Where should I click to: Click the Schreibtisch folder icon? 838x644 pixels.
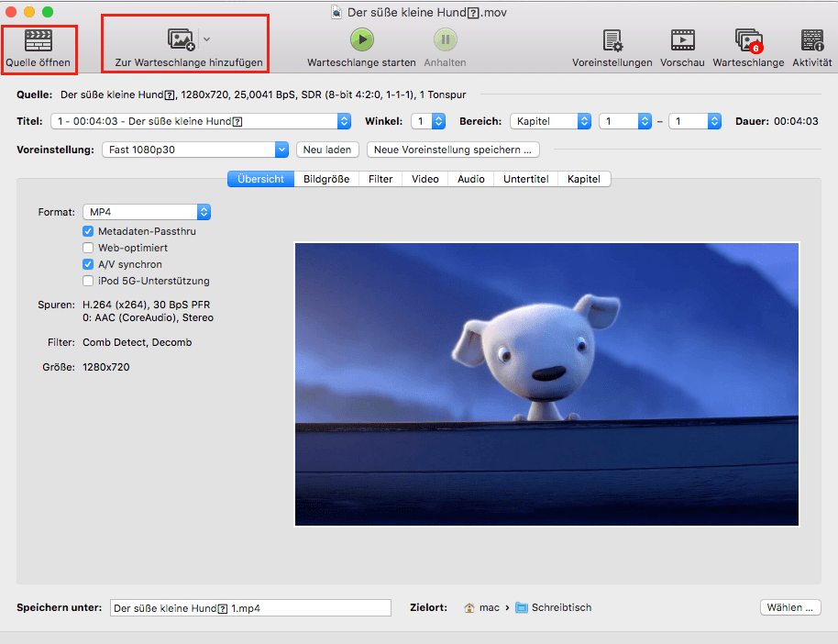(522, 607)
